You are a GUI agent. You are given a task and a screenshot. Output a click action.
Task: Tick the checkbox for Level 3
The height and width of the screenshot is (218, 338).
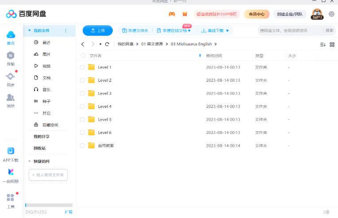[x=82, y=93]
